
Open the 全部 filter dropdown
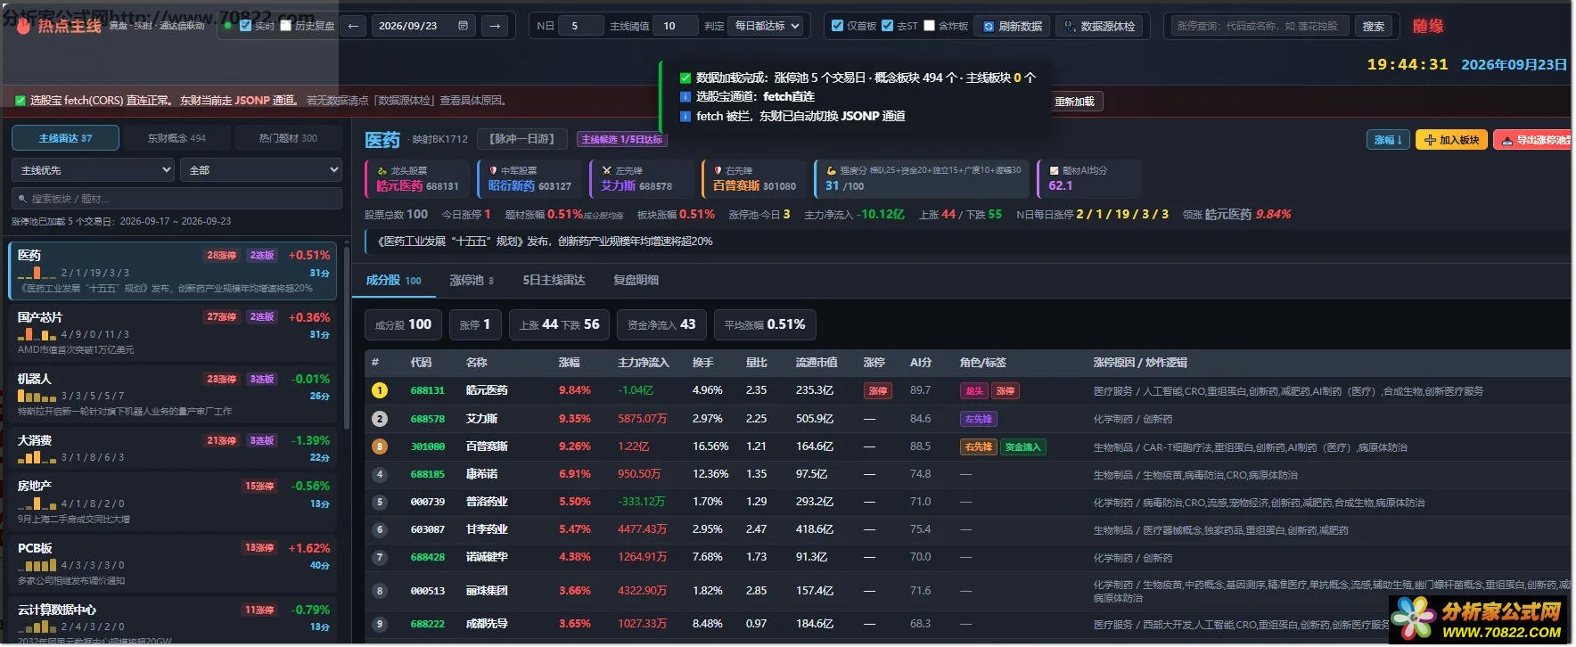[x=261, y=169]
